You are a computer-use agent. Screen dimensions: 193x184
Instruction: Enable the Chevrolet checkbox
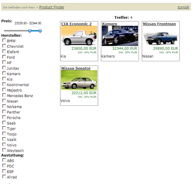coord(4,46)
